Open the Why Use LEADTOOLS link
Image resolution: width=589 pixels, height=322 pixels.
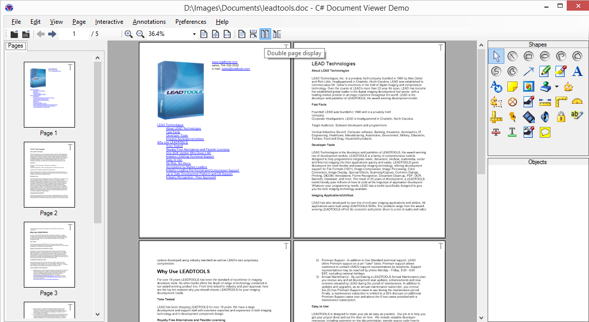(172, 143)
